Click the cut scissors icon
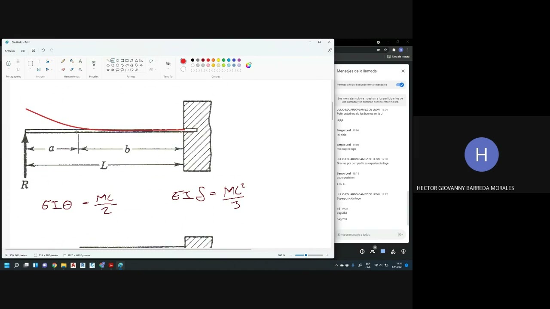 point(18,61)
